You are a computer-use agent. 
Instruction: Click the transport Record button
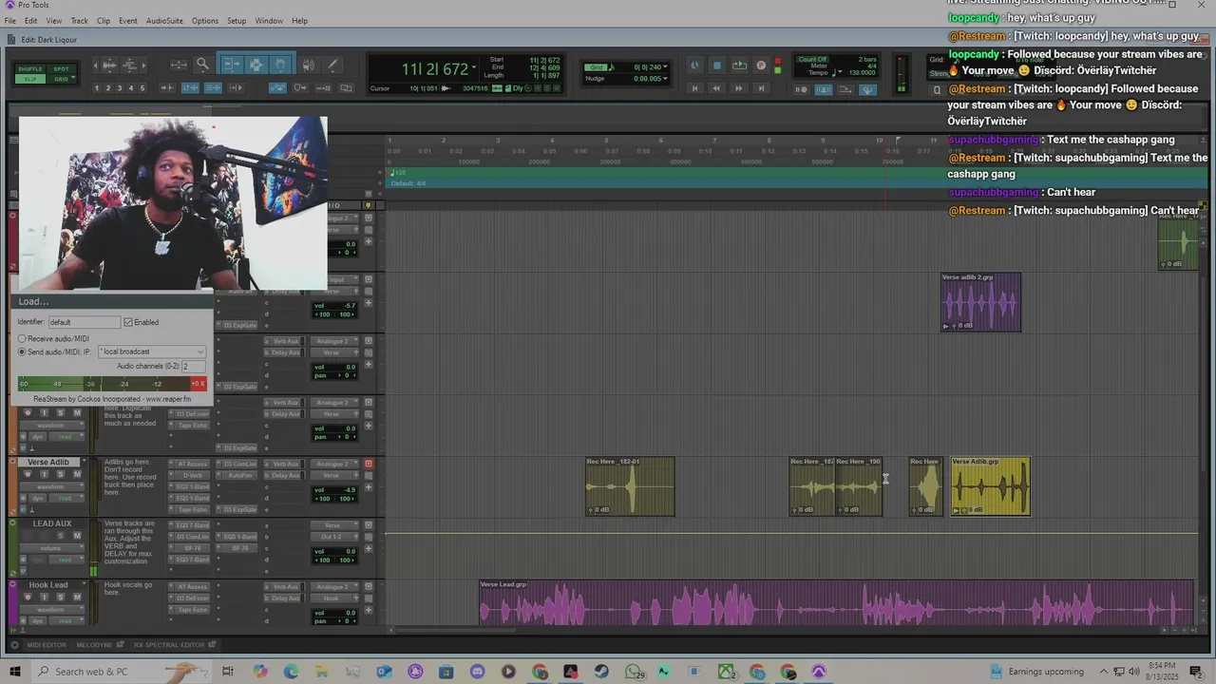(761, 66)
